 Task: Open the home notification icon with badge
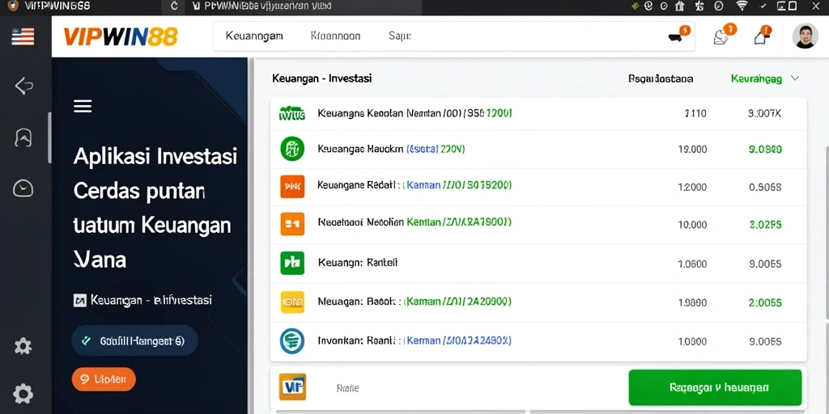(761, 36)
